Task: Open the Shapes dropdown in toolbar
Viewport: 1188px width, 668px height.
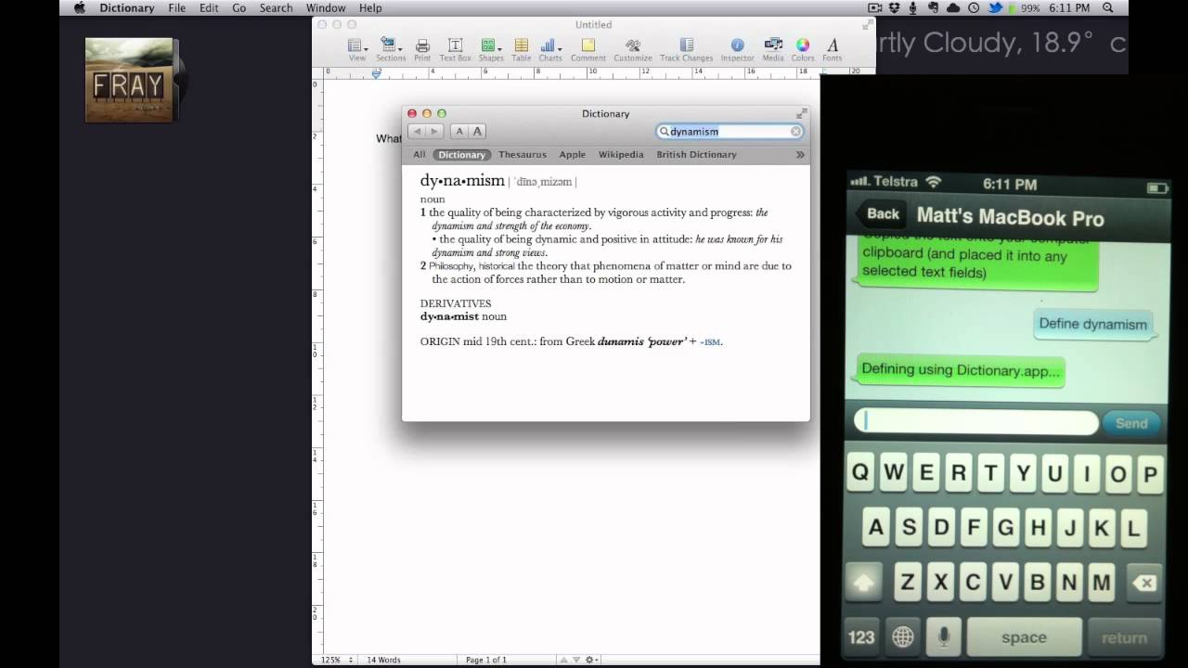Action: point(490,46)
